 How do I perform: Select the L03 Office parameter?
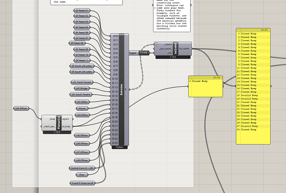click(x=82, y=115)
